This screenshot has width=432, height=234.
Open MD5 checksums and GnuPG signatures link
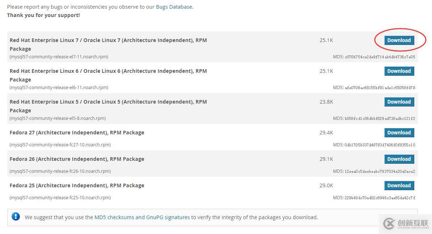click(142, 217)
